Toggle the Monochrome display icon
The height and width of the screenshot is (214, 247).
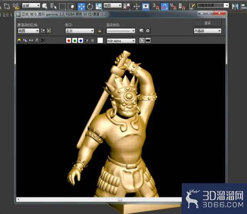coord(93,40)
